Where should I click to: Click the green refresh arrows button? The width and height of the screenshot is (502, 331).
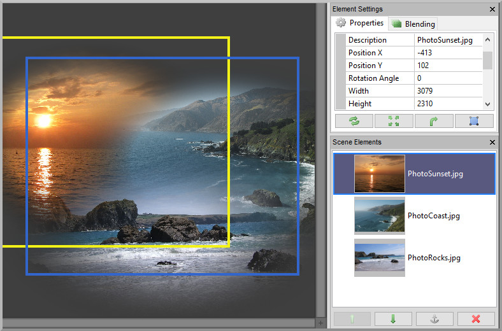coord(354,121)
